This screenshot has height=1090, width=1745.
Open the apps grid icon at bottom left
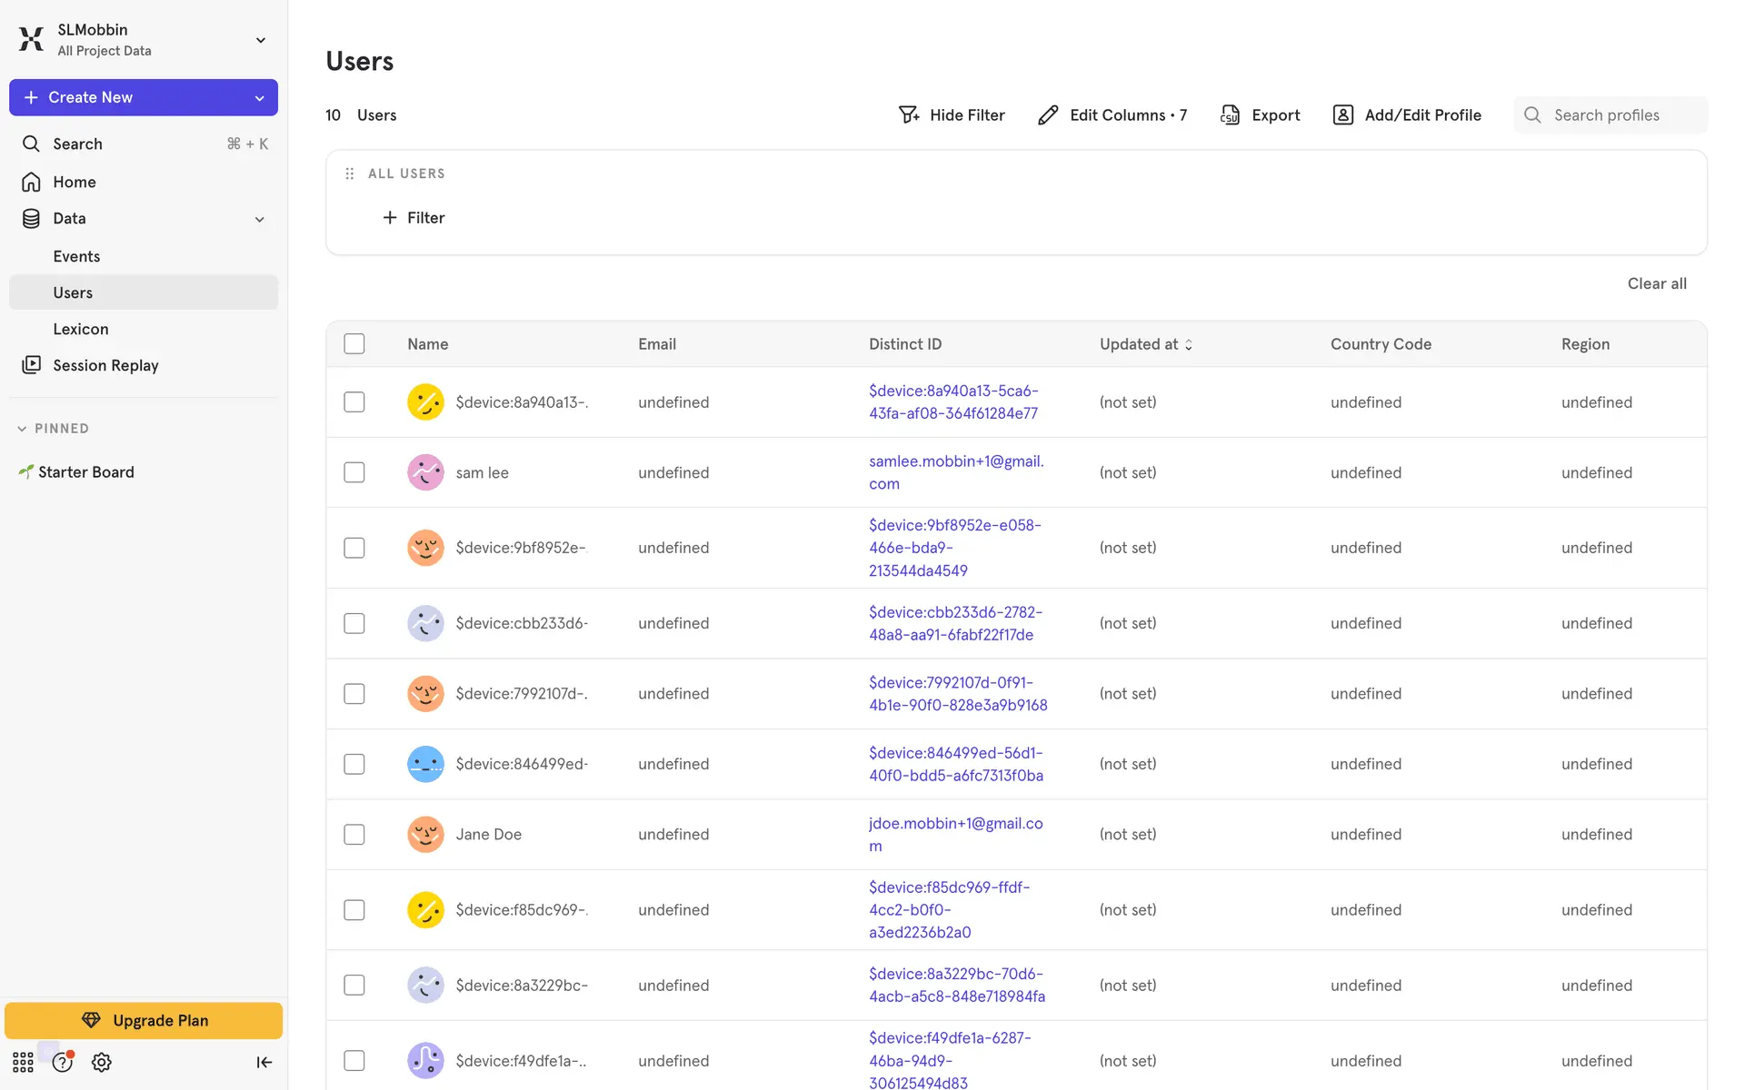point(23,1062)
